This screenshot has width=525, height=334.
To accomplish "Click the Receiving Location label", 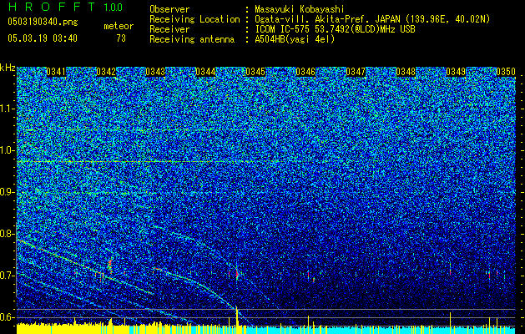I will point(194,19).
